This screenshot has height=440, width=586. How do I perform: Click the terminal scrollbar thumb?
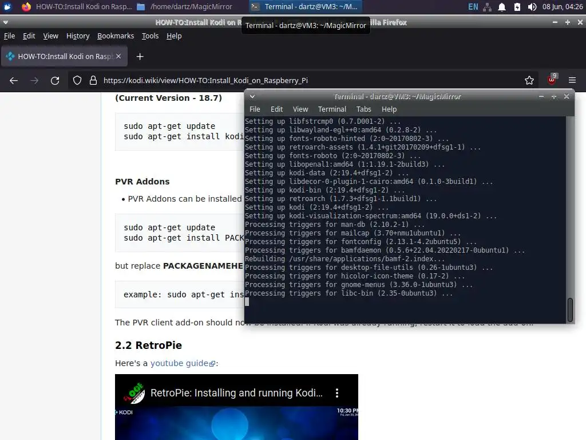[571, 310]
